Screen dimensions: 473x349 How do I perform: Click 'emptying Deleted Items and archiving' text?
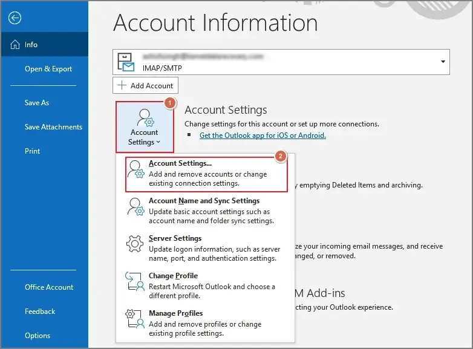[x=360, y=185]
